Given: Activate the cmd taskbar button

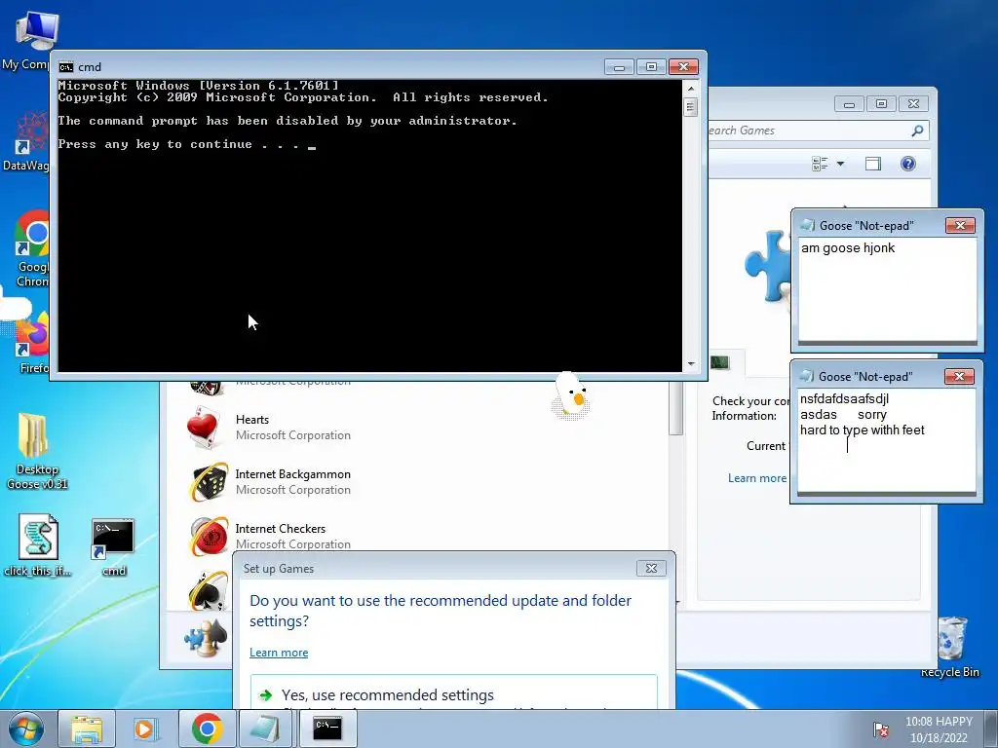Looking at the screenshot, I should click(327, 729).
